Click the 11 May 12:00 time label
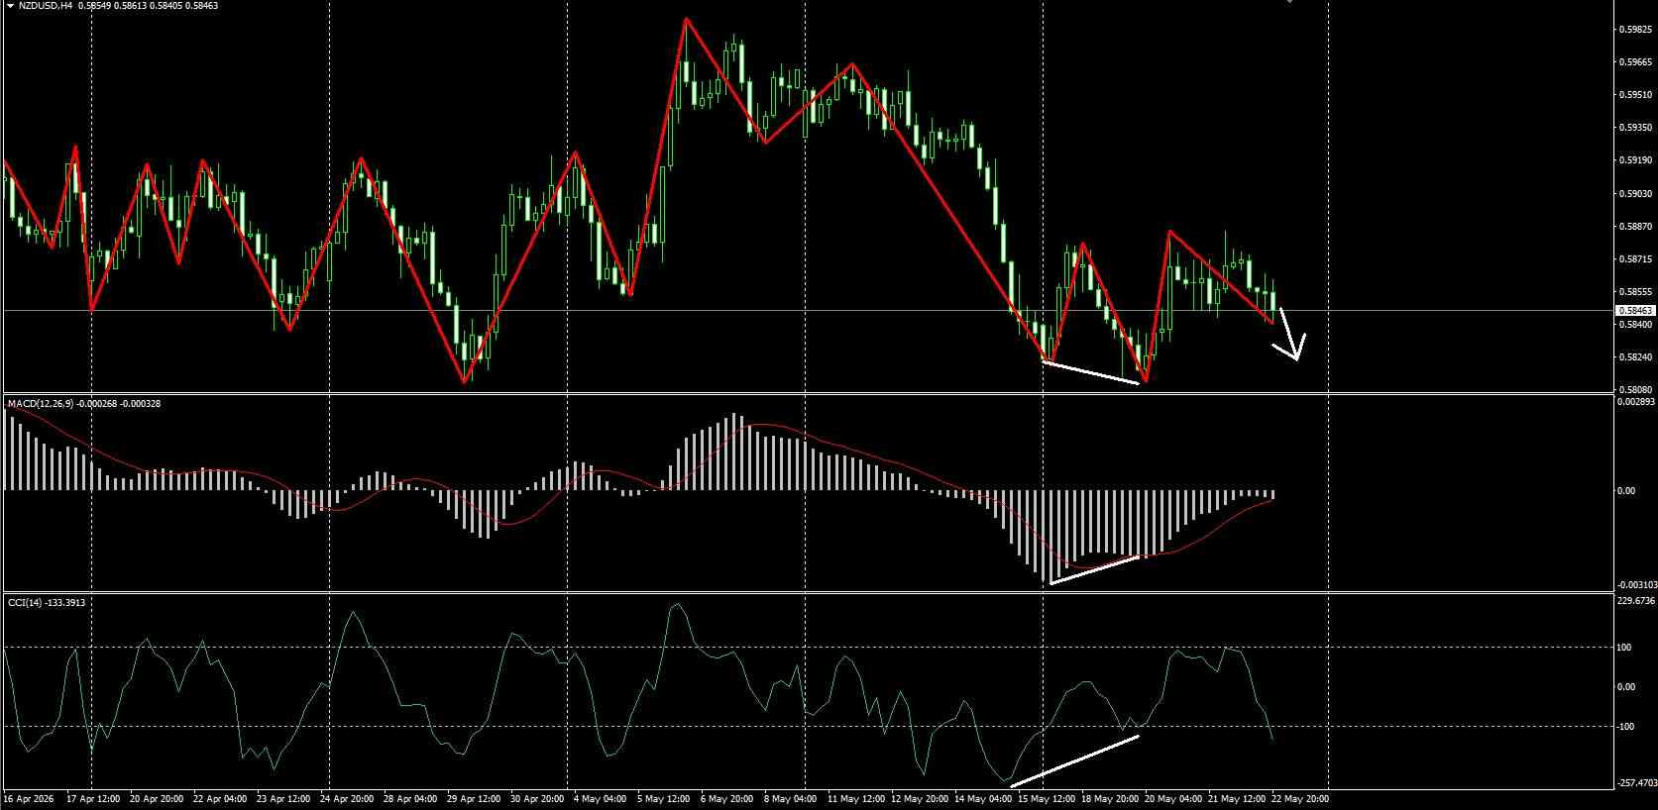 856,798
